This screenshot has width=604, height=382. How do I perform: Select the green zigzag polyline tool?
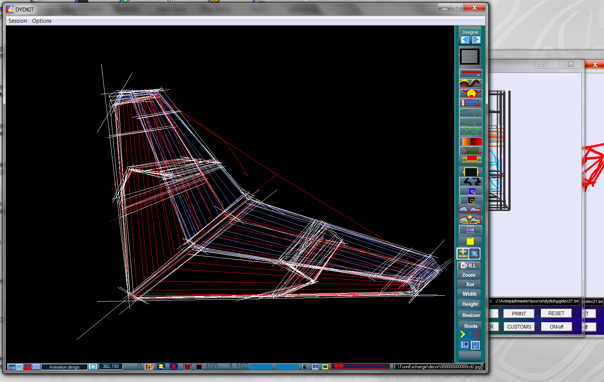tap(471, 112)
